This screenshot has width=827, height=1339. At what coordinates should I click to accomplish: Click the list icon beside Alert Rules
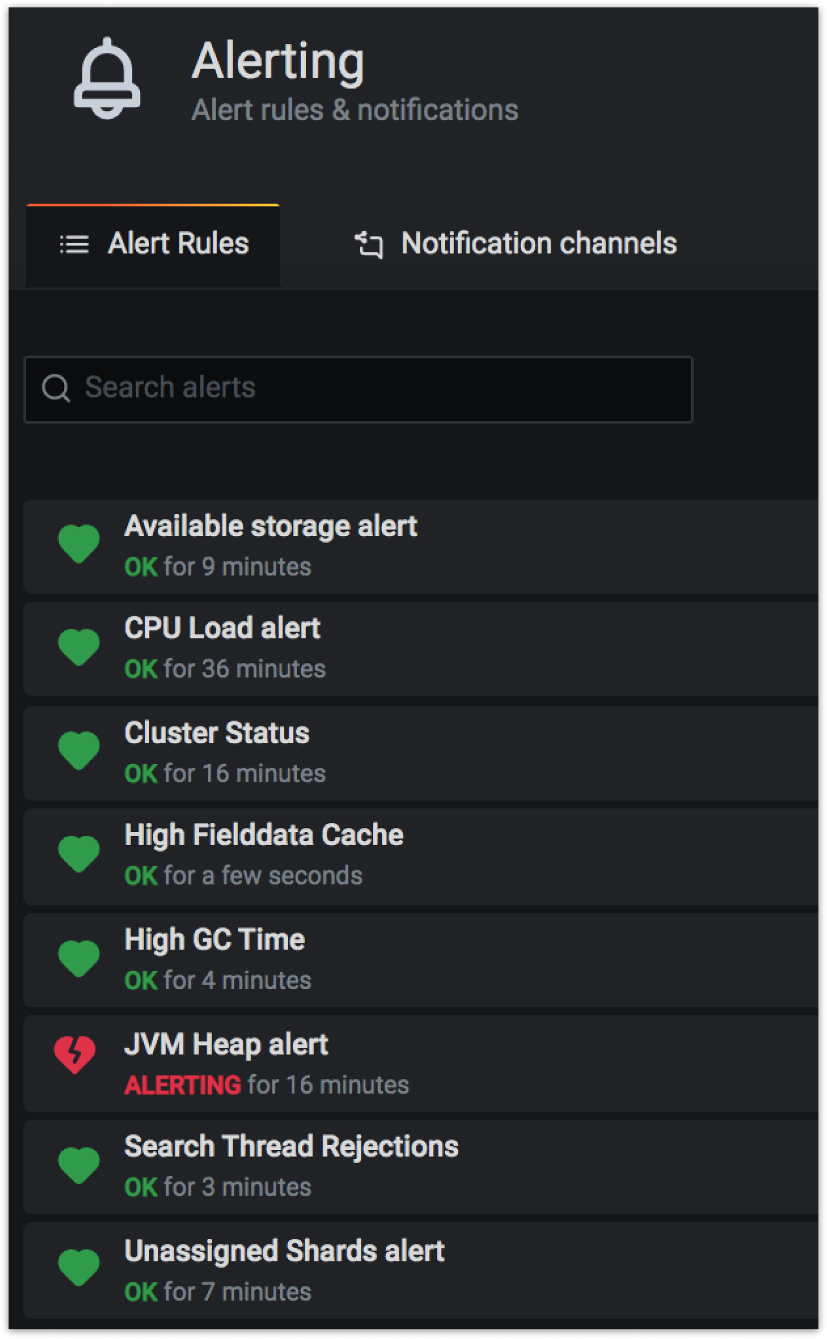point(74,244)
